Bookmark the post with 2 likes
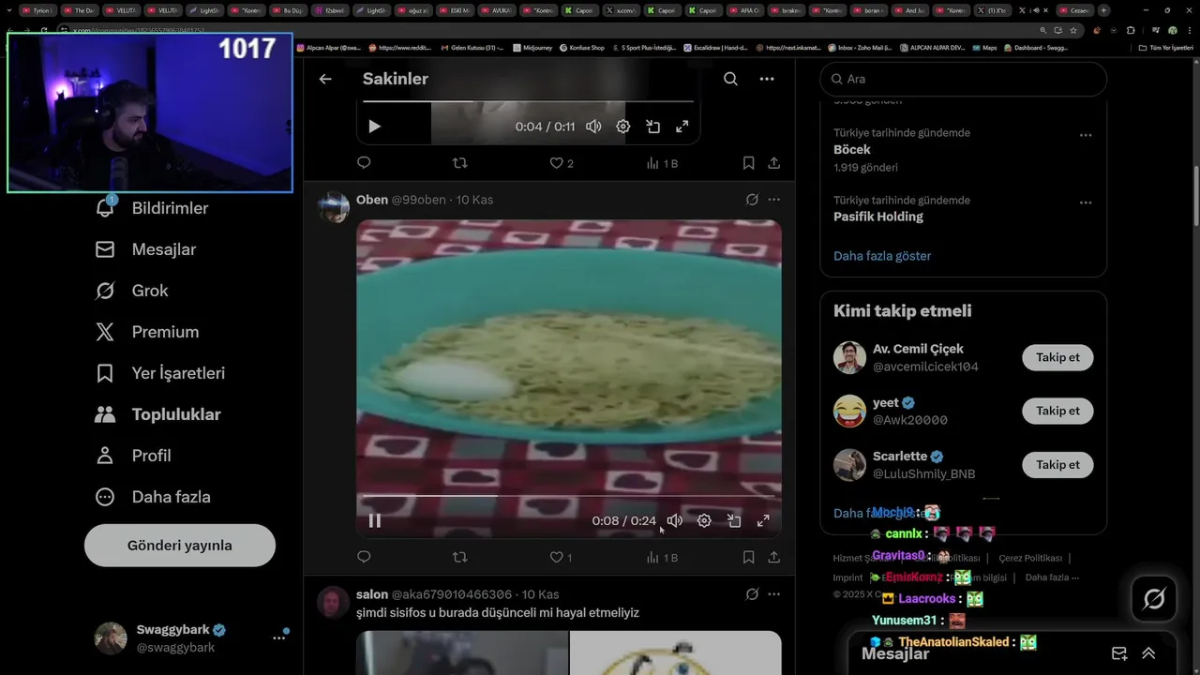Viewport: 1200px width, 675px height. (748, 163)
